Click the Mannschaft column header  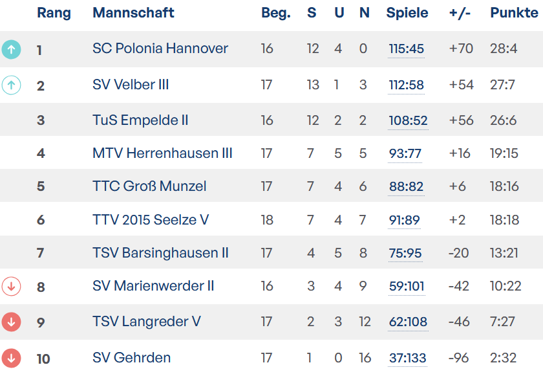[x=133, y=13]
